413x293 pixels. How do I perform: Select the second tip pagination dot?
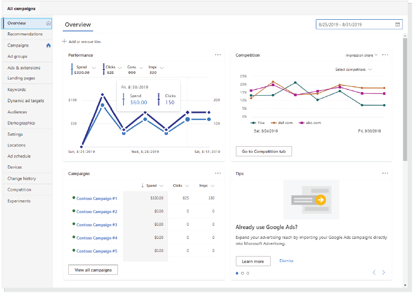[x=242, y=273]
